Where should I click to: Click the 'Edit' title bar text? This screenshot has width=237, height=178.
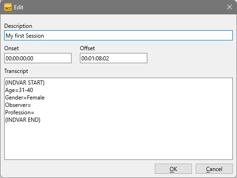[19, 7]
